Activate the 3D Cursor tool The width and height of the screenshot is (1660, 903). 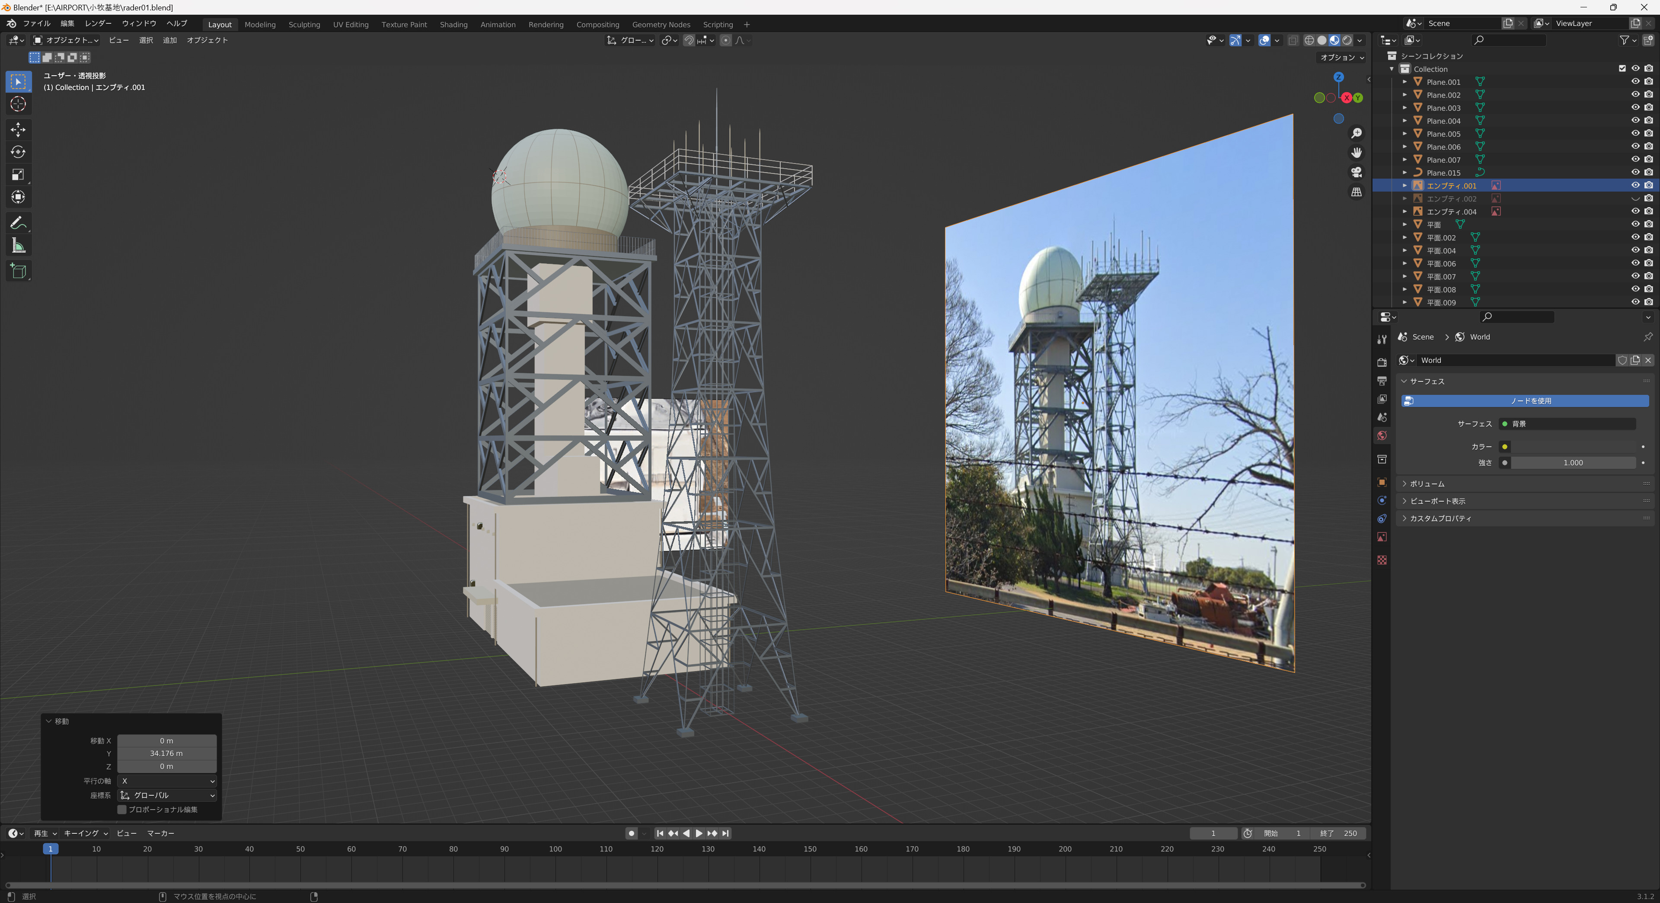(18, 104)
